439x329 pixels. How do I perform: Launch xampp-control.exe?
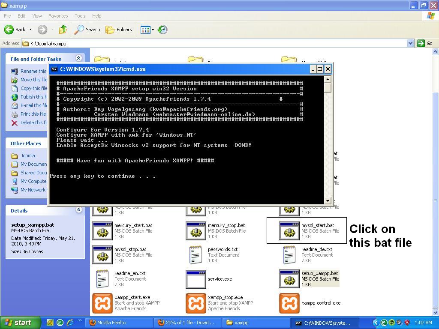[289, 303]
